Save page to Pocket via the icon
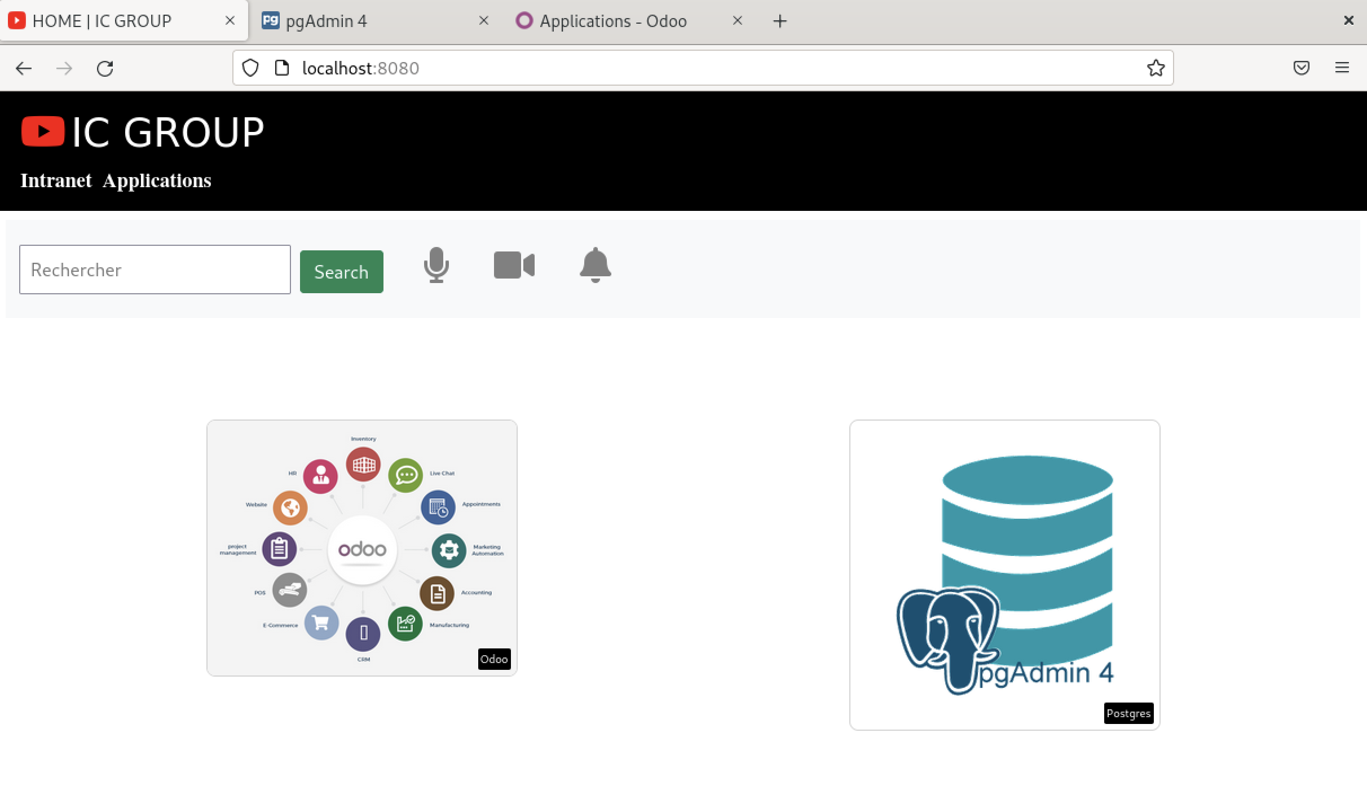The height and width of the screenshot is (786, 1367). pyautogui.click(x=1302, y=68)
